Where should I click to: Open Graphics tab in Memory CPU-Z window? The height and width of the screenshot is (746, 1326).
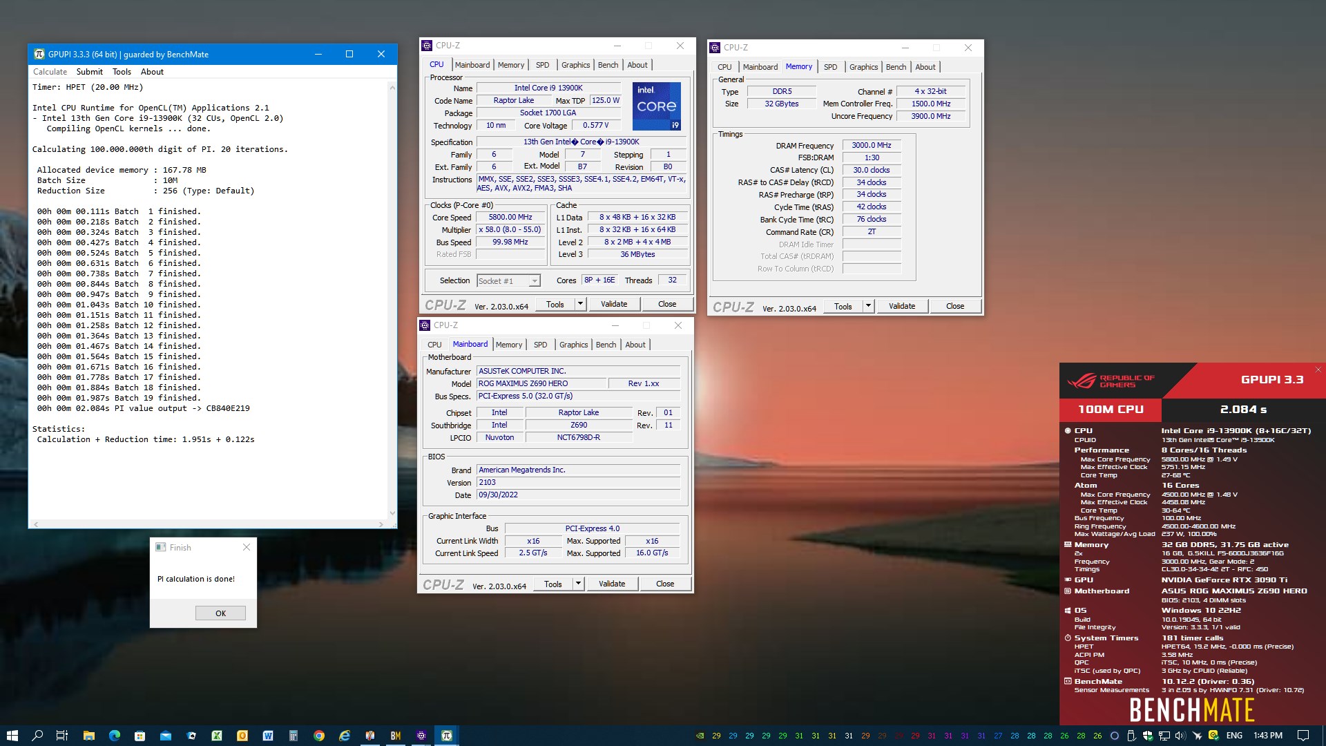(x=863, y=67)
